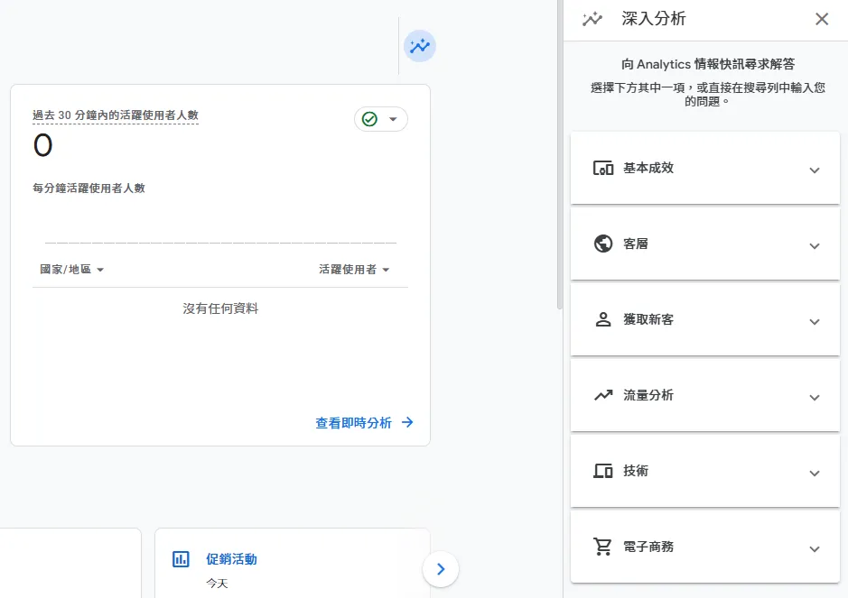Screen dimensions: 848x598
Task: Expand the 流量分析 question category
Action: point(705,395)
